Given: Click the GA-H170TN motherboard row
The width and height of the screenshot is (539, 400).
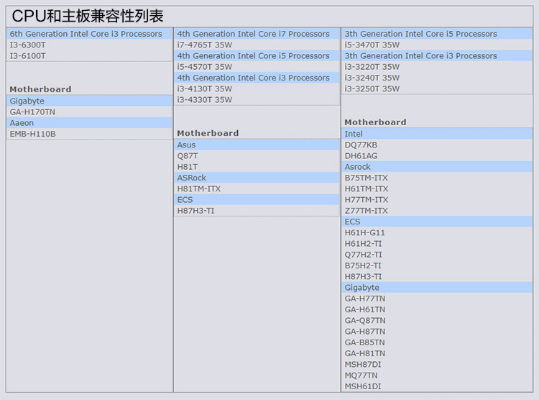Looking at the screenshot, I should [89, 112].
